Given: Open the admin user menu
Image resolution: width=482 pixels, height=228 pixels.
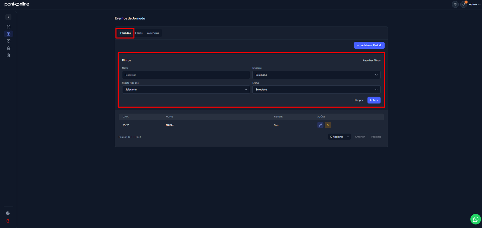Looking at the screenshot, I should pos(475,5).
